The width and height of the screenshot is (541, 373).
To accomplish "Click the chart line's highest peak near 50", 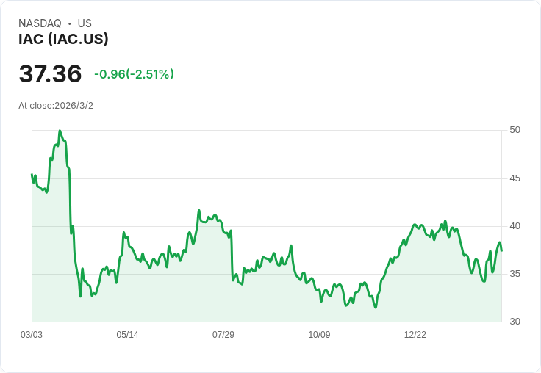I will [x=60, y=131].
